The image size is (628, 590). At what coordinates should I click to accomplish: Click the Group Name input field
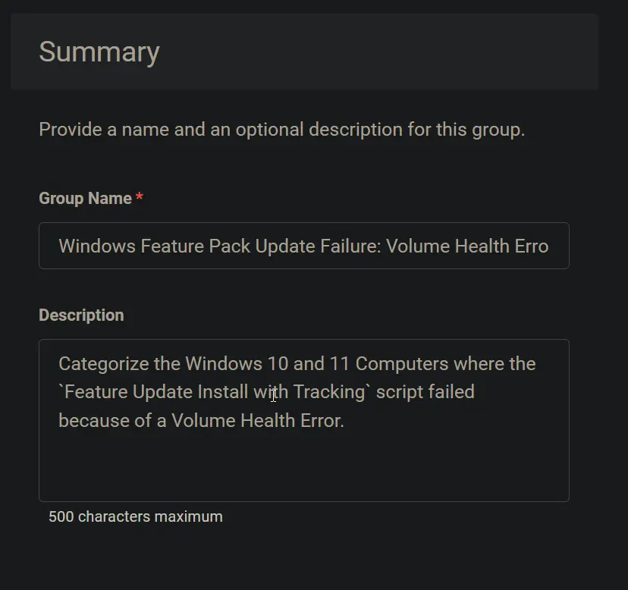[304, 246]
